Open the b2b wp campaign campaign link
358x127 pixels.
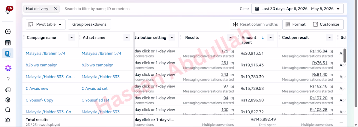point(42,65)
